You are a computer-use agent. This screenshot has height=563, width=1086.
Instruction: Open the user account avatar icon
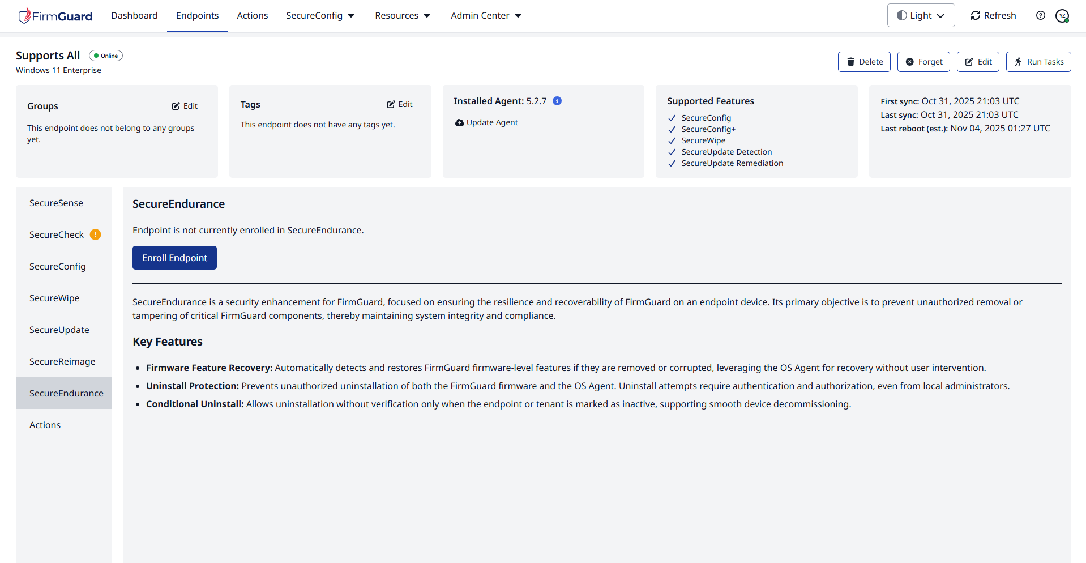1062,16
